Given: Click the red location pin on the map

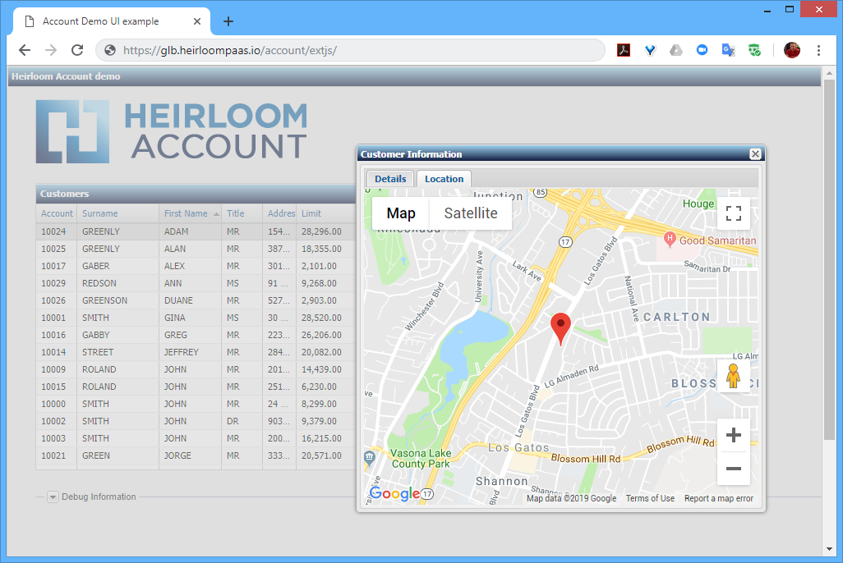Looking at the screenshot, I should pos(560,329).
